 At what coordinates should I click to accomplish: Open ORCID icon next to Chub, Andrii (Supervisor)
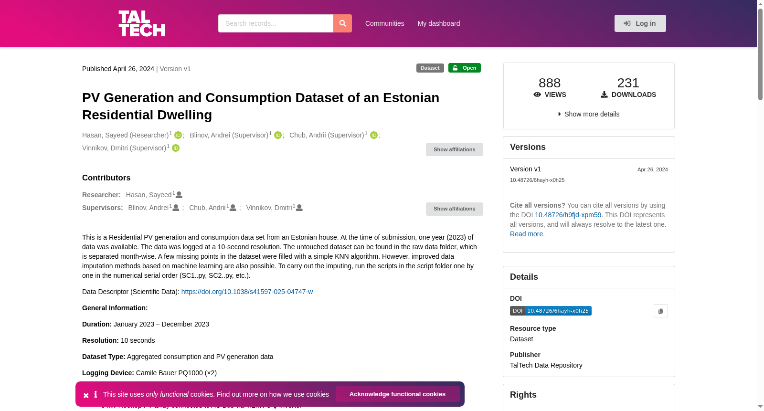click(x=374, y=135)
